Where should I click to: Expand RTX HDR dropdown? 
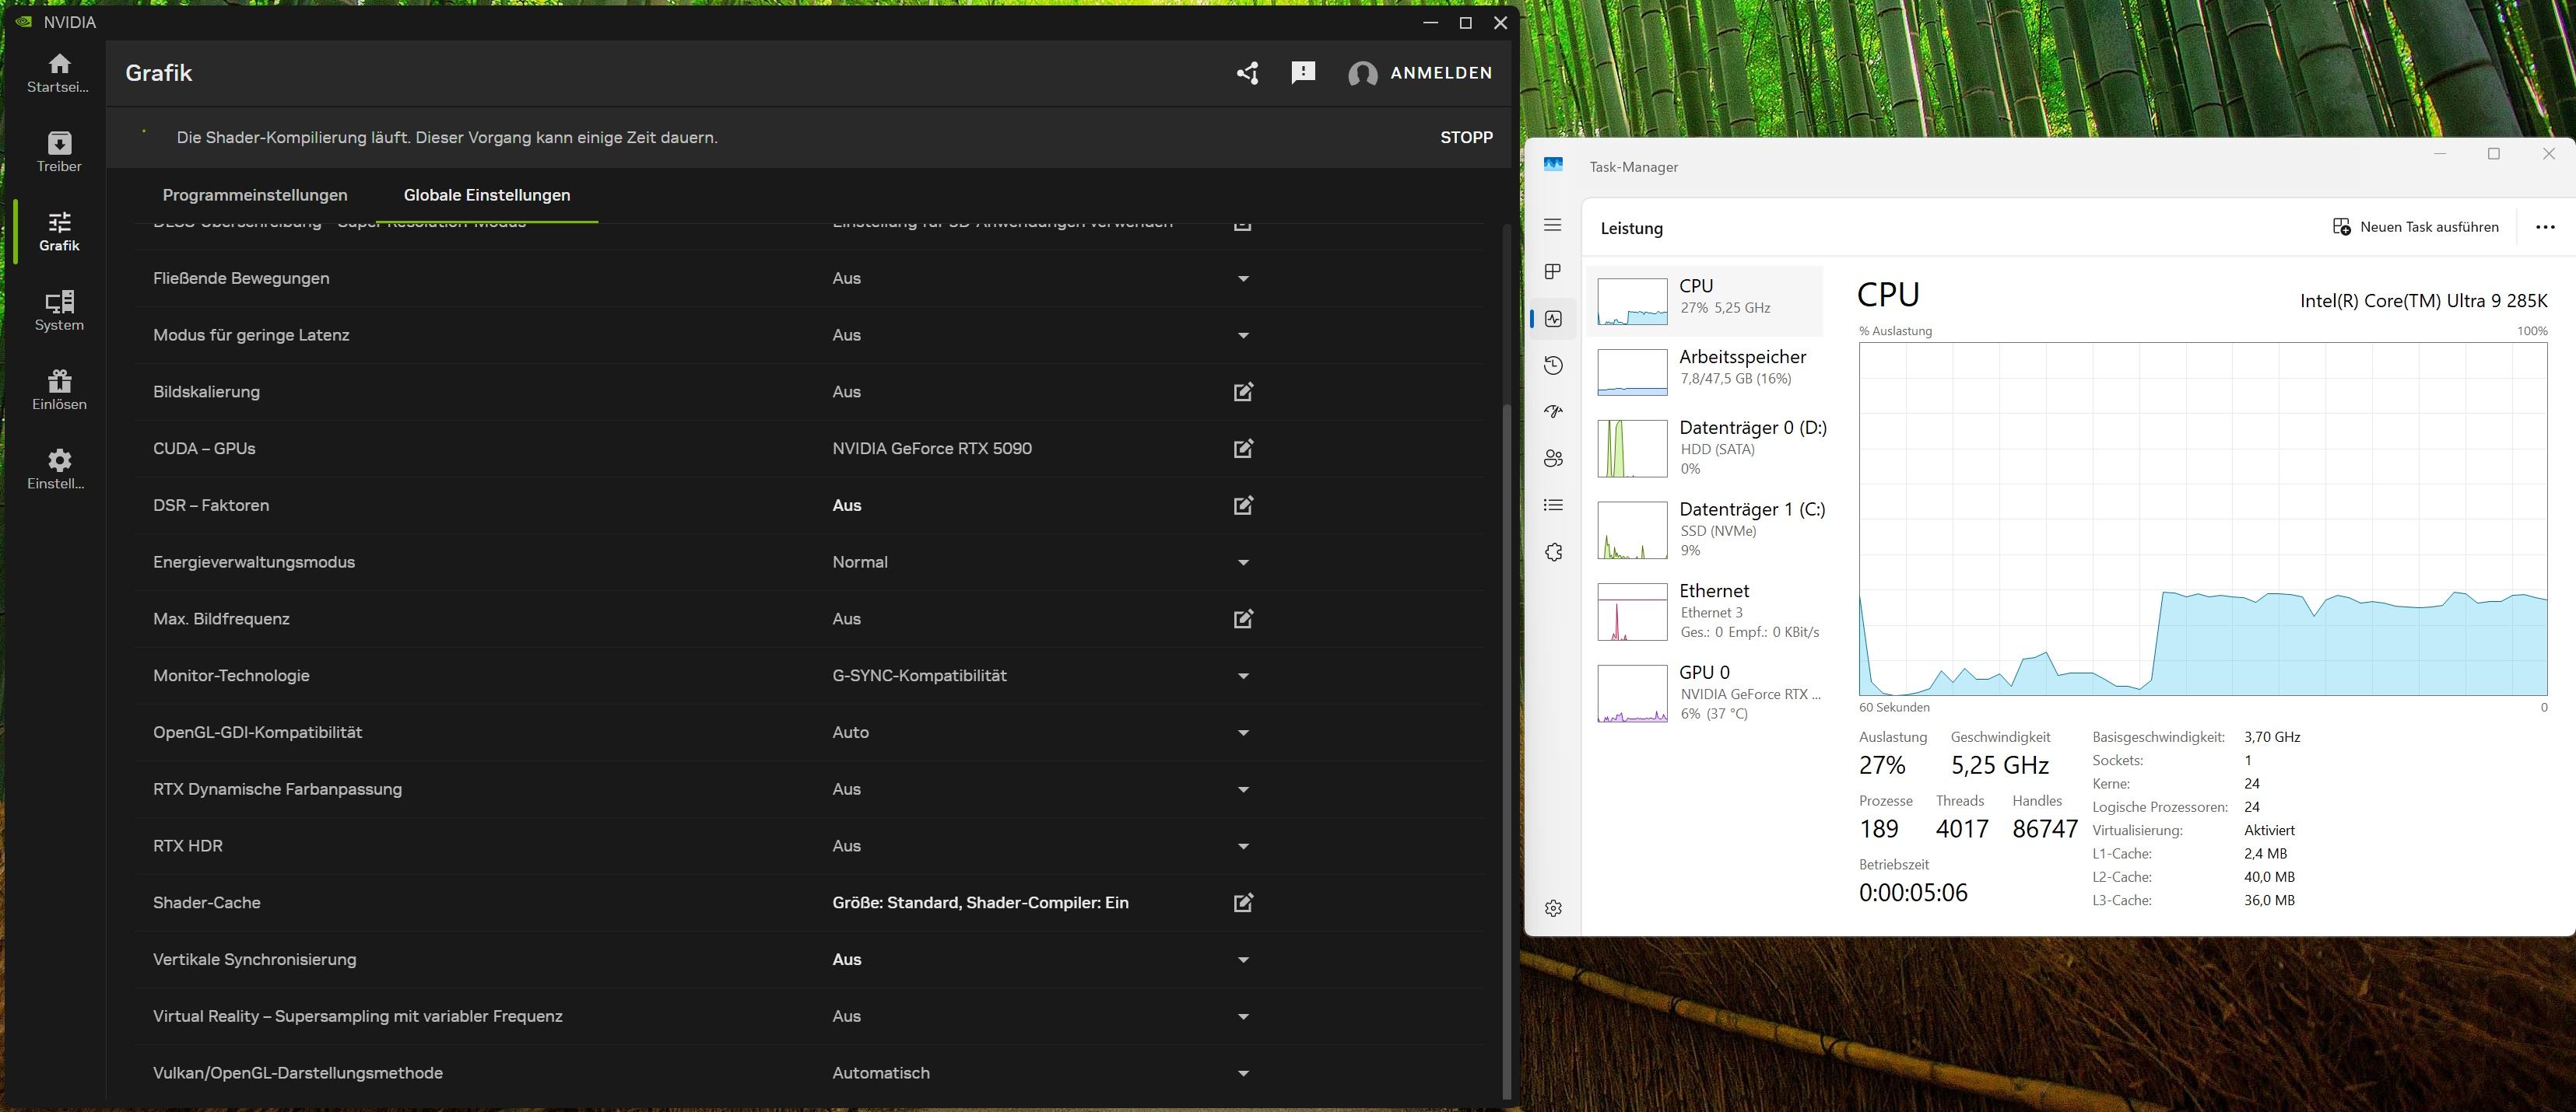coord(1243,846)
